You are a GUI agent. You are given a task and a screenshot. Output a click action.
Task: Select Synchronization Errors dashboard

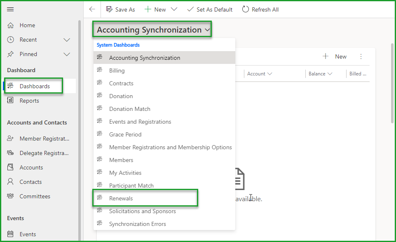tap(138, 224)
